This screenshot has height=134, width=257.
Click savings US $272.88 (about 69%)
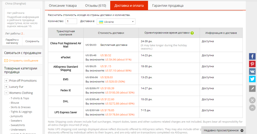(x=120, y=104)
